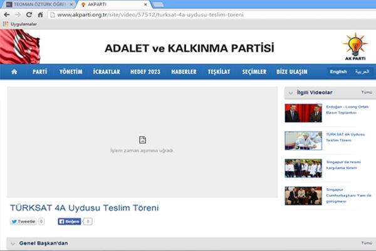
Task: Go back with the browser back arrow
Action: 7,14
